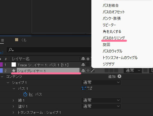Screen dimensions: 153x116
Task: Click star shape icon of layer 2
Action: click(14, 71)
